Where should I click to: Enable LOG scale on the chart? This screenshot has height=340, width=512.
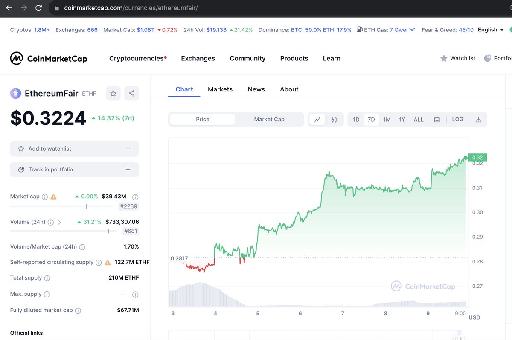[457, 120]
